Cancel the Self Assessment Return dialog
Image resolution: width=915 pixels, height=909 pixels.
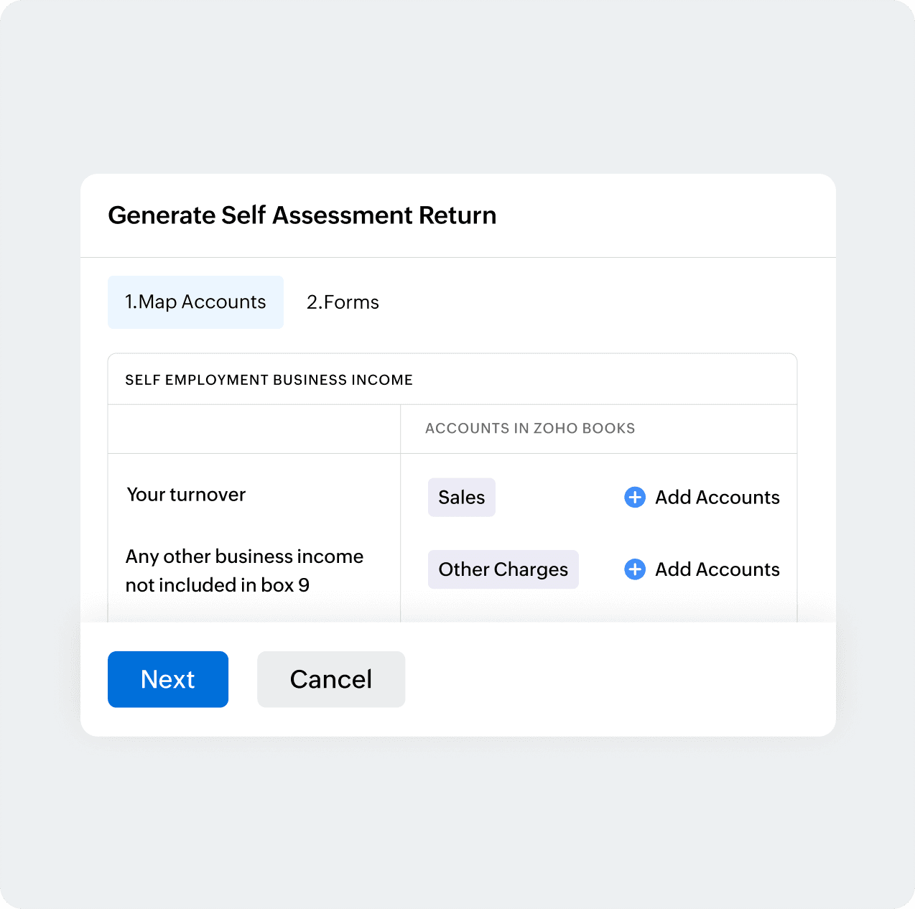(331, 679)
